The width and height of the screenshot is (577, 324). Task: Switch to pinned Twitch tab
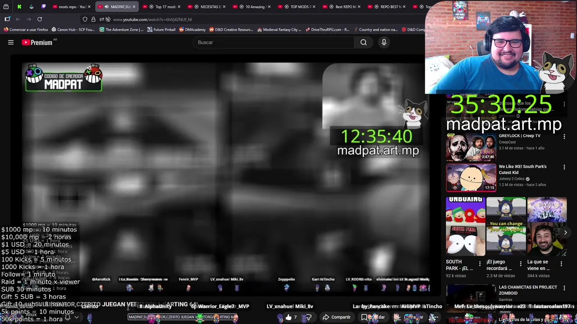(x=43, y=7)
